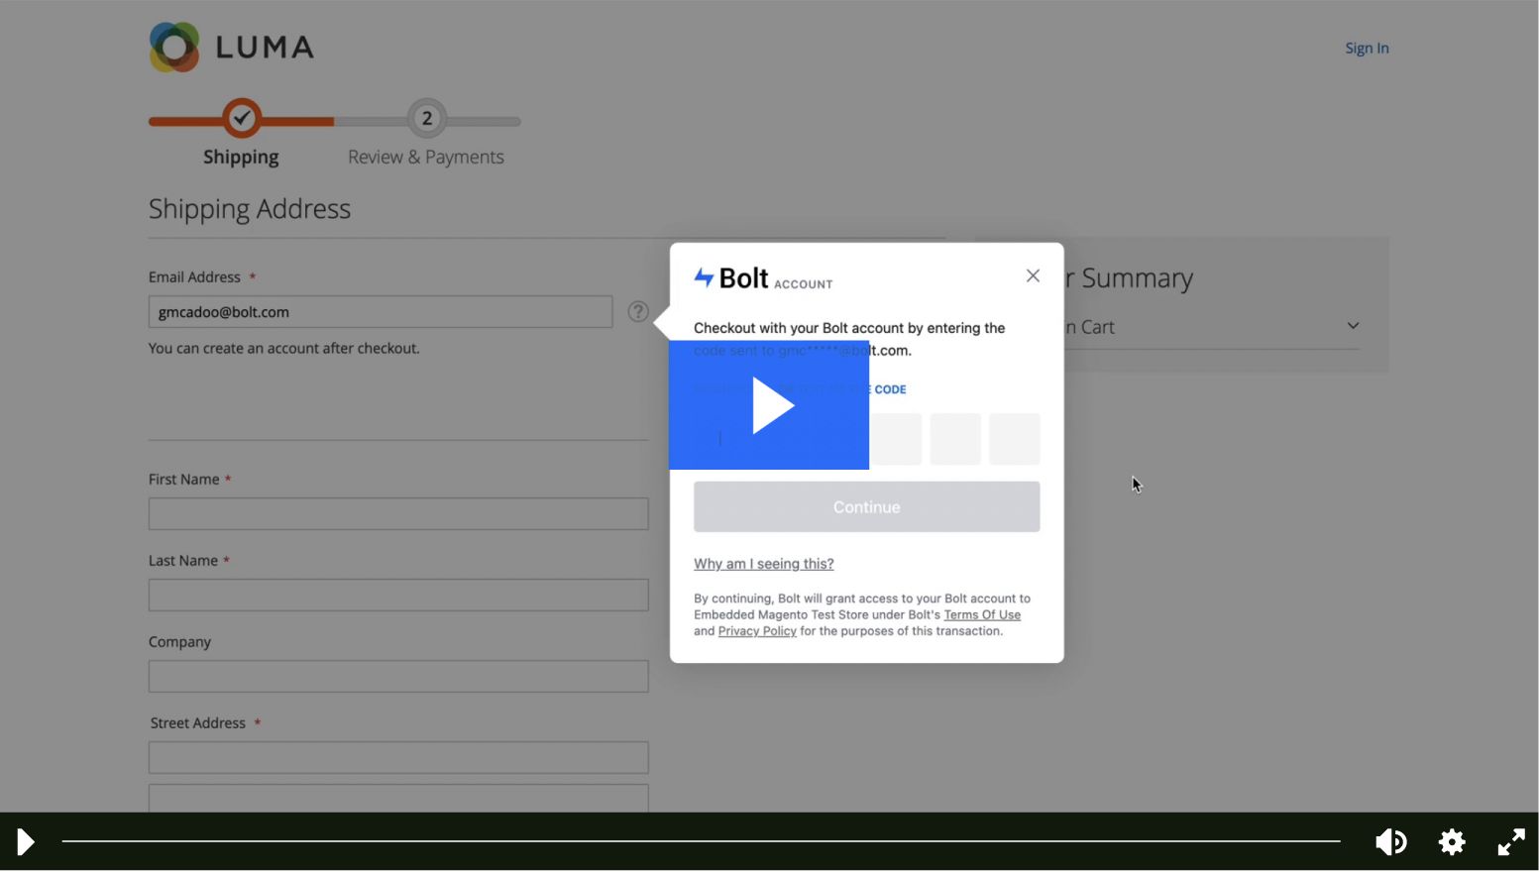The height and width of the screenshot is (872, 1539).
Task: Enter fullscreen with the expand arrows icon
Action: pyautogui.click(x=1510, y=841)
